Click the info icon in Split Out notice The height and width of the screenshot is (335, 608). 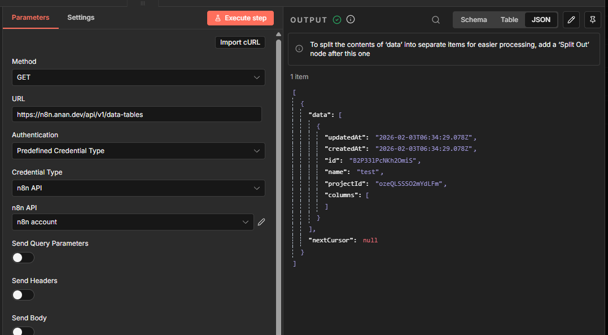point(299,49)
